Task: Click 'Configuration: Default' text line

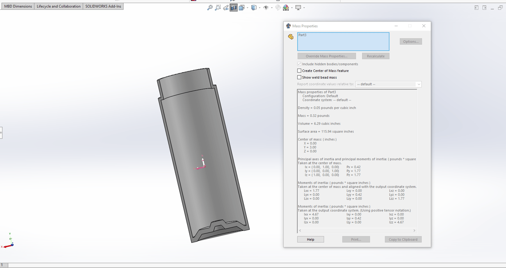Action: (x=320, y=96)
